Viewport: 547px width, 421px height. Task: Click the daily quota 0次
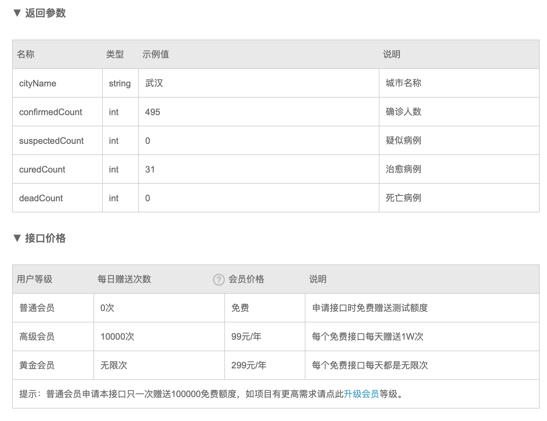click(x=107, y=308)
